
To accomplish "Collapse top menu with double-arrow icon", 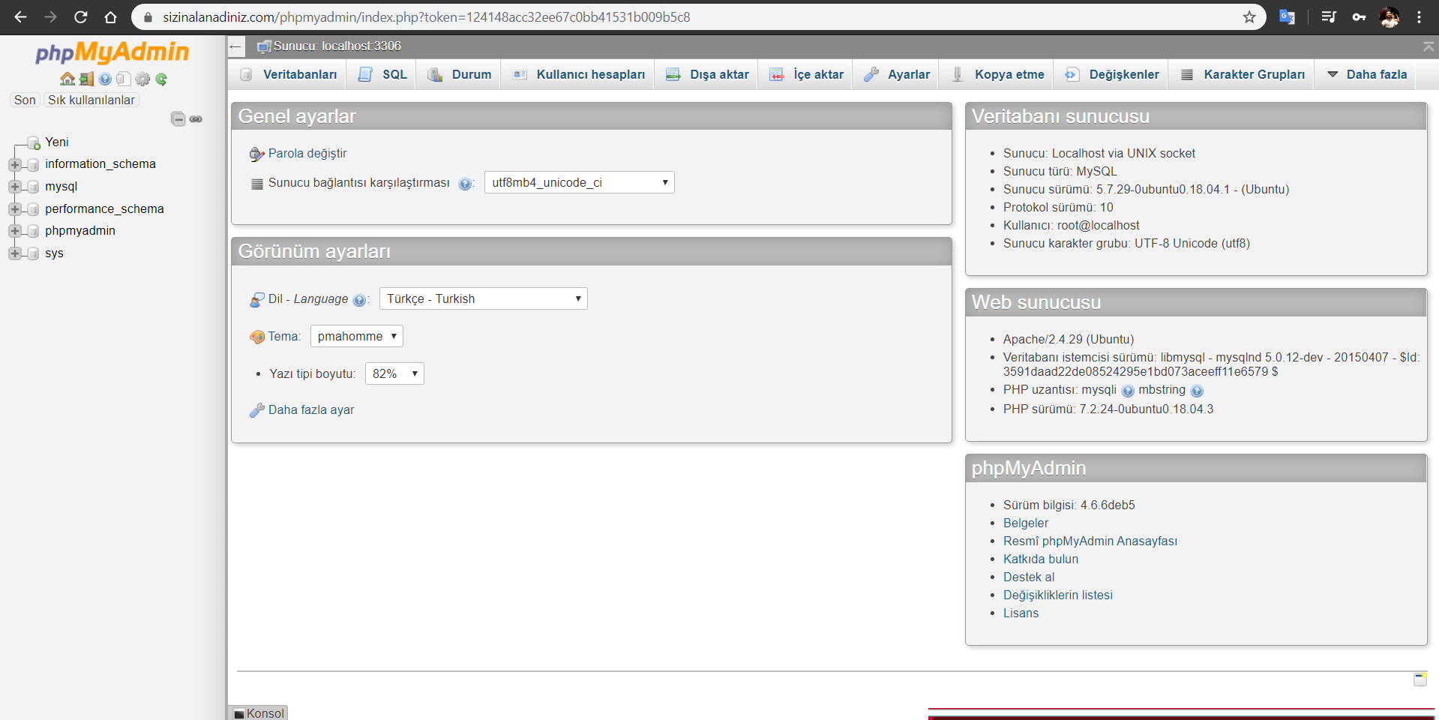I will pos(1429,46).
